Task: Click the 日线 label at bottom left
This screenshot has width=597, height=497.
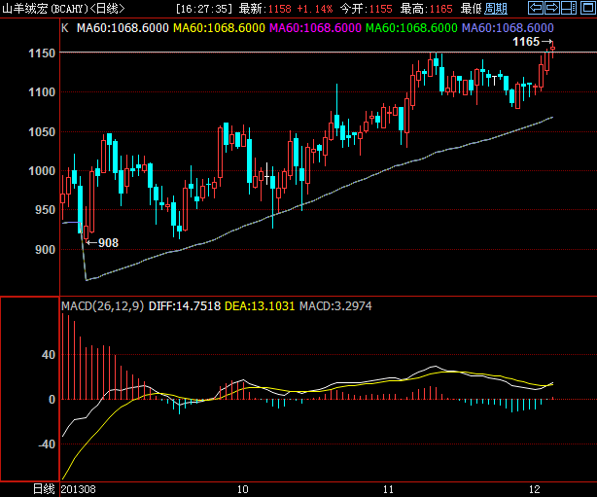Action: pyautogui.click(x=44, y=489)
